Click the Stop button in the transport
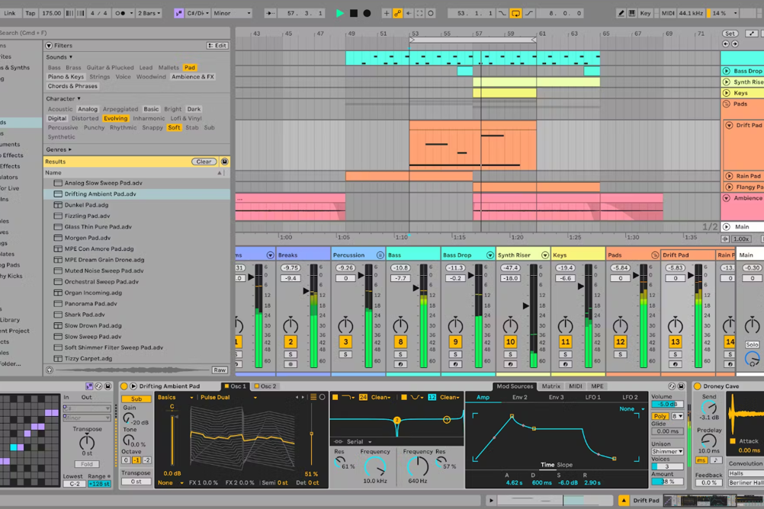 coord(354,13)
